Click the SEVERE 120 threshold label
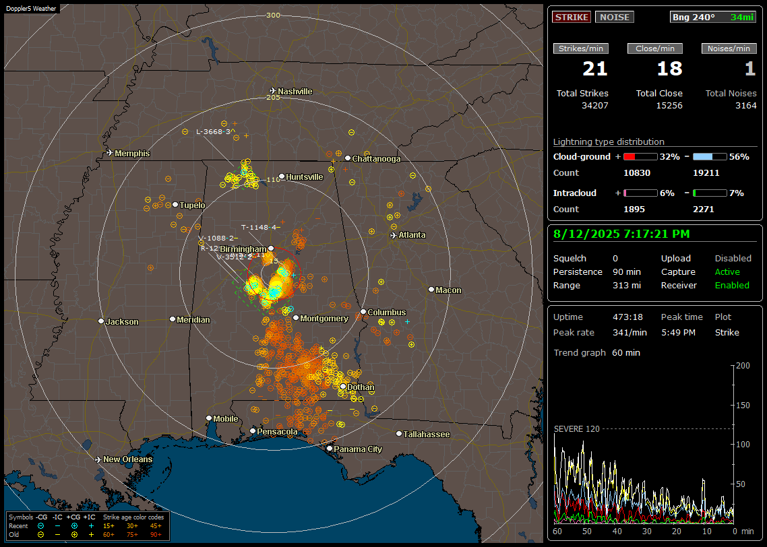Screen dimensions: 767x547 [x=576, y=428]
